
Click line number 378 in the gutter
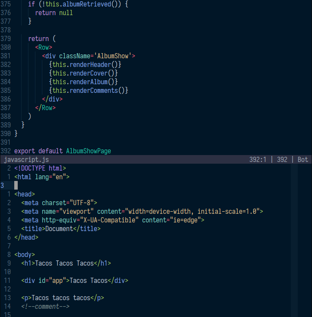click(6, 30)
